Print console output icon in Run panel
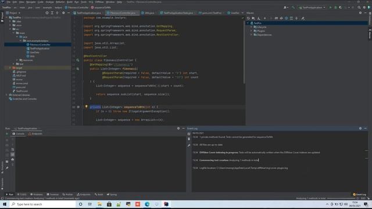372x209 pixels. (13, 160)
